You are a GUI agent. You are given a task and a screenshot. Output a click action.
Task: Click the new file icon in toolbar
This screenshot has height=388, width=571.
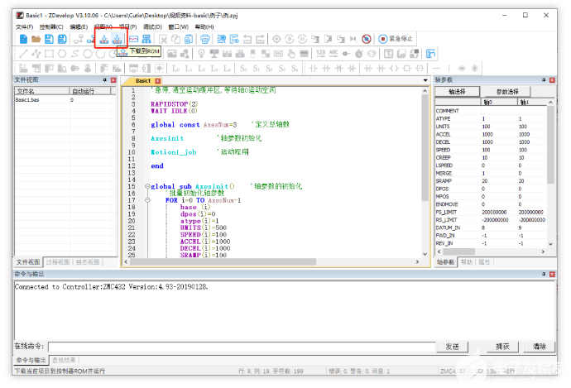(22, 39)
